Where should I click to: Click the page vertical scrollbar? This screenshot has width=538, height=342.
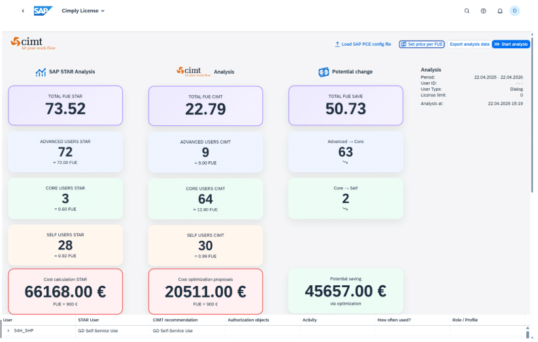click(532, 113)
